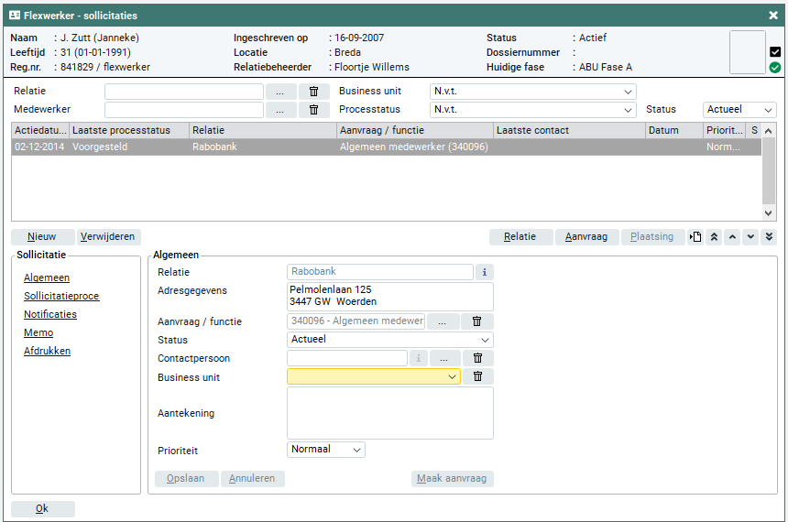Screen dimensions: 788x522
Task: Click the info icon next to Rabobank
Action: [x=485, y=272]
